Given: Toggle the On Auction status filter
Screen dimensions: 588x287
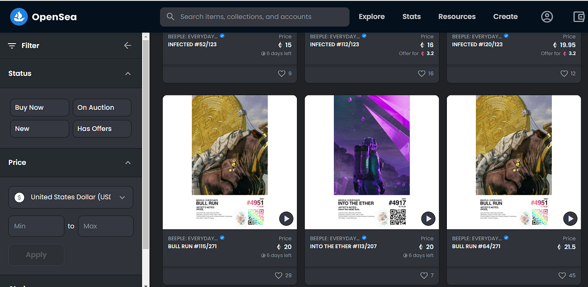Looking at the screenshot, I should click(102, 108).
